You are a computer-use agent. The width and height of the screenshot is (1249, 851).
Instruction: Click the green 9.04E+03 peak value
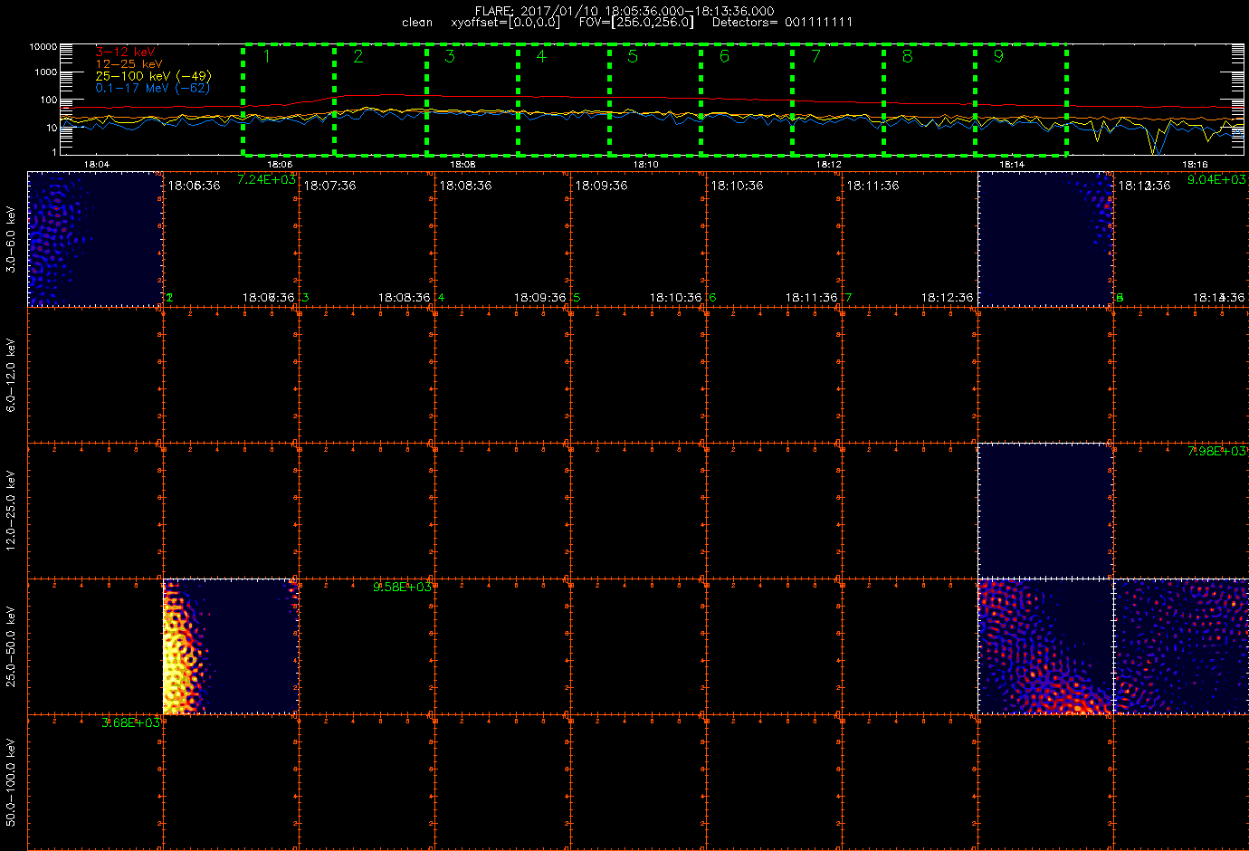[x=1216, y=180]
